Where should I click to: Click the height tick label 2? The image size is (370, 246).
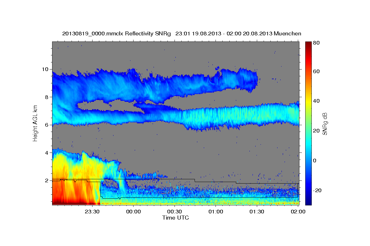coord(47,181)
